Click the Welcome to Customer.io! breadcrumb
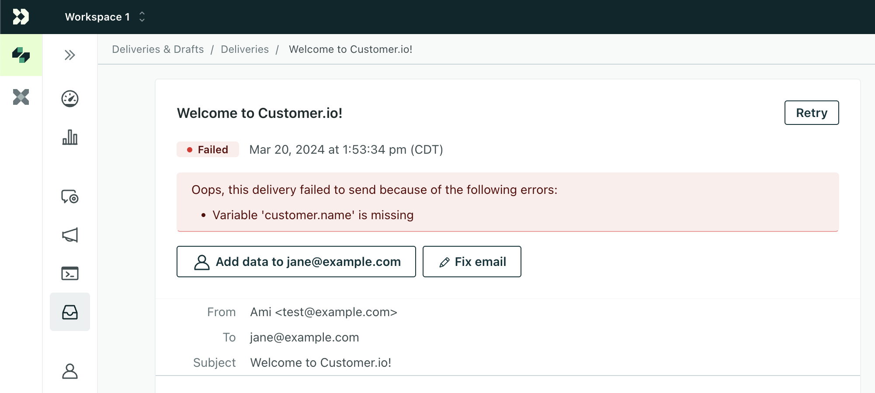 pos(351,49)
